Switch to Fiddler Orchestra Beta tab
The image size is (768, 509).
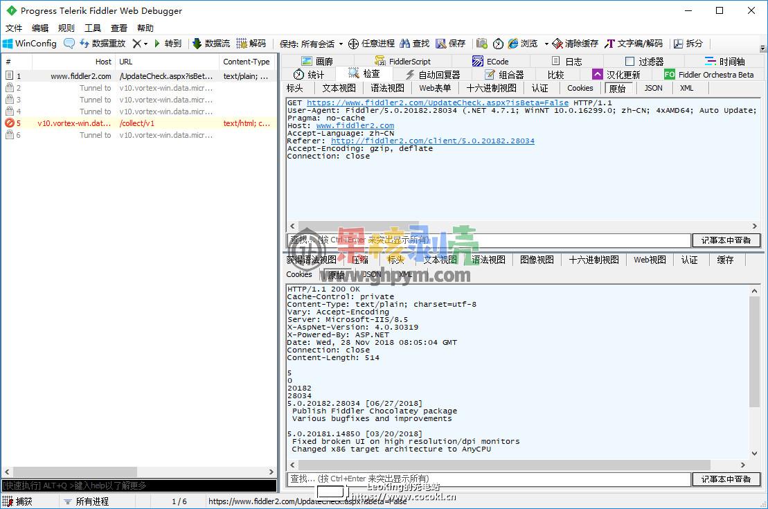click(708, 75)
